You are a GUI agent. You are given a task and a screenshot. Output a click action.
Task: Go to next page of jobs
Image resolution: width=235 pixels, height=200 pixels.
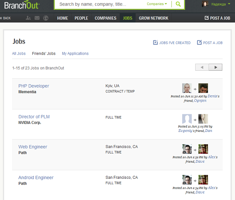216,67
